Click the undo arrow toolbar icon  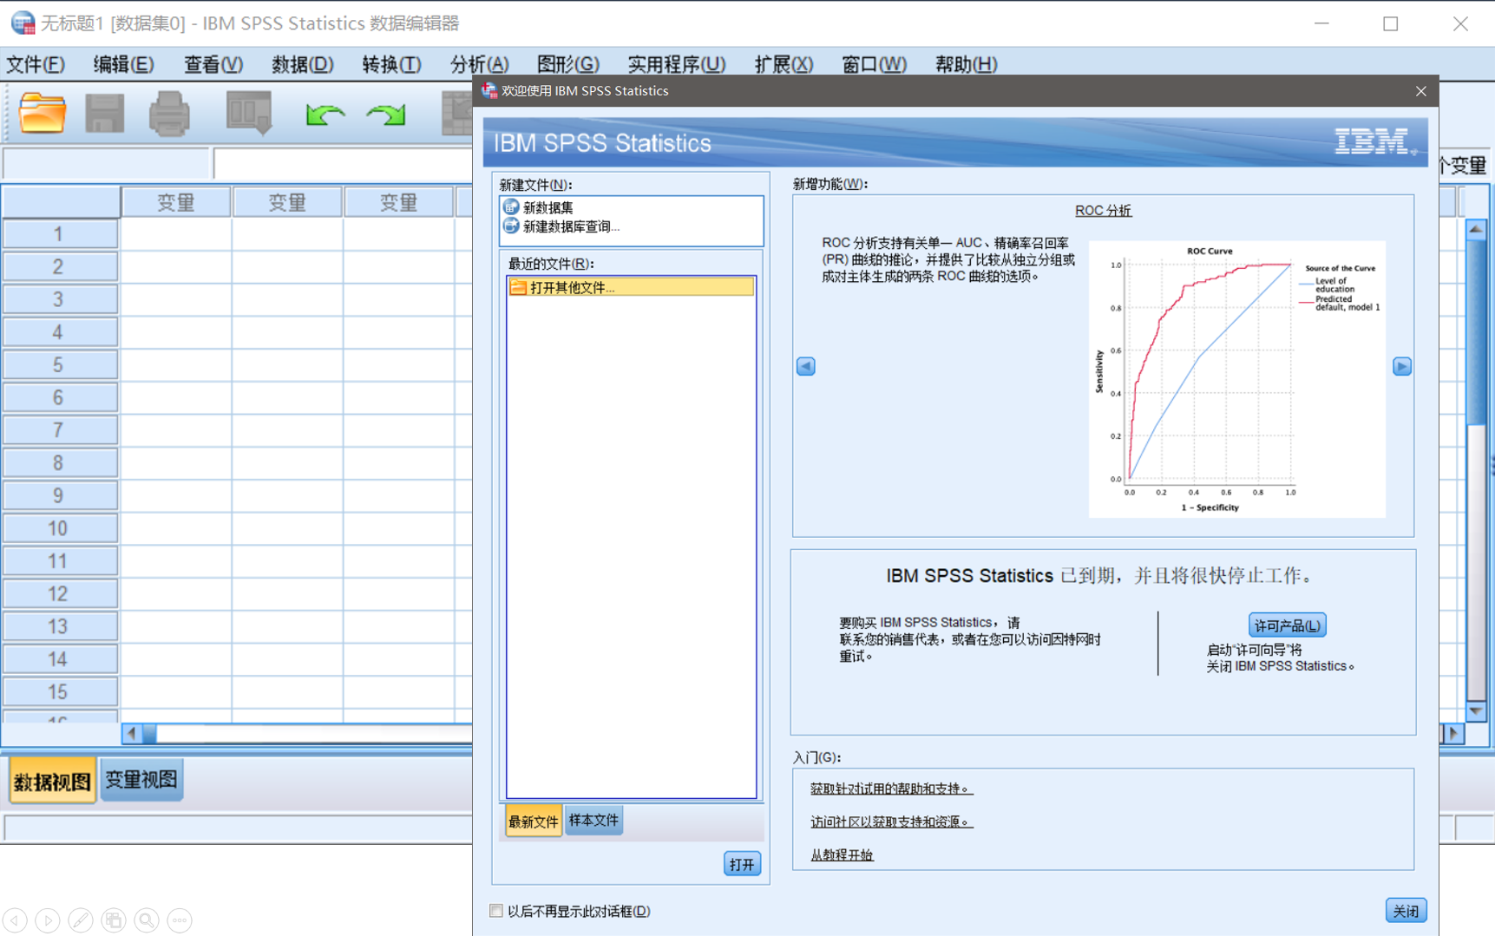pyautogui.click(x=325, y=115)
